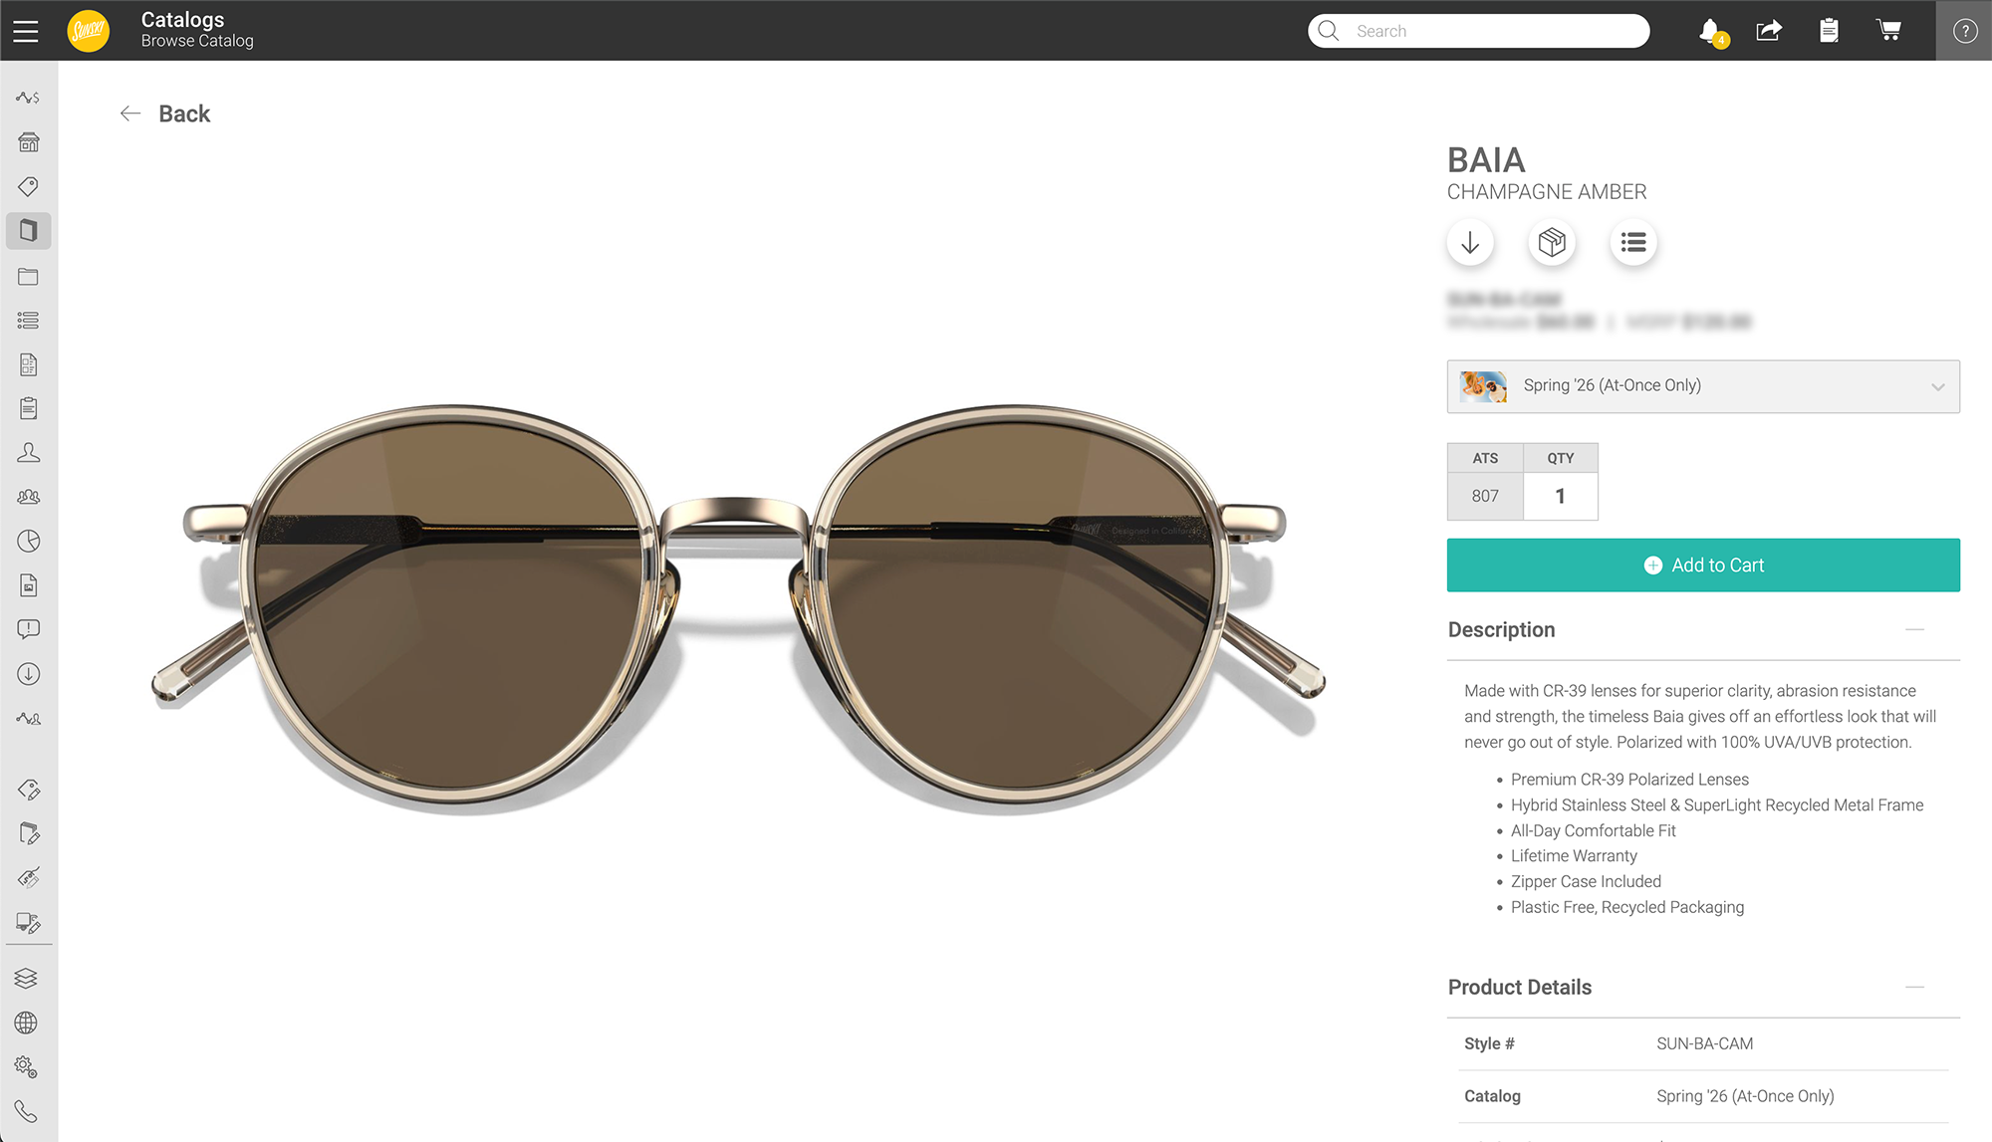Open the hamburger menu
This screenshot has width=1992, height=1142.
[25, 30]
